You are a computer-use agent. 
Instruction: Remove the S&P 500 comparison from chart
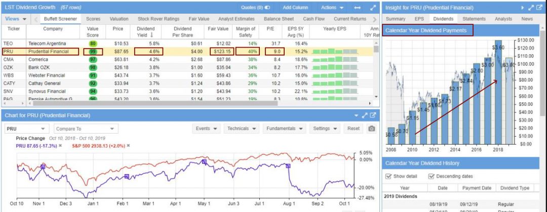click(128, 146)
